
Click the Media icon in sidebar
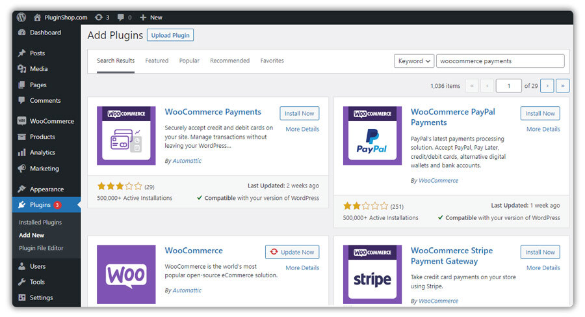[21, 69]
